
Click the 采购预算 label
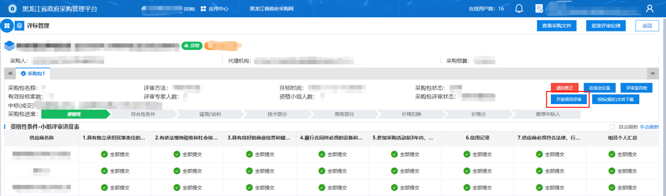pyautogui.click(x=457, y=61)
